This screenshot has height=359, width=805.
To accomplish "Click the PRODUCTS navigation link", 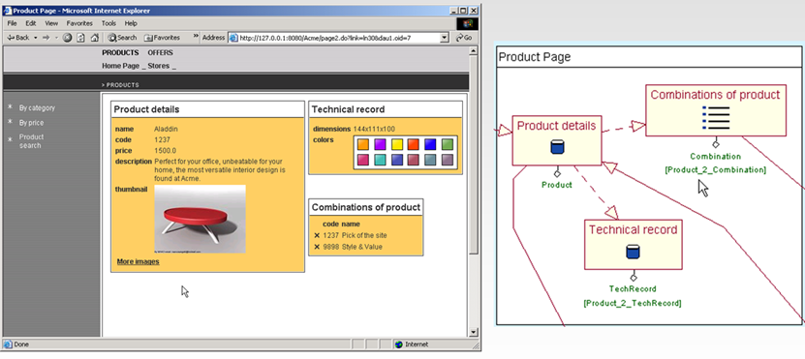I will point(120,53).
